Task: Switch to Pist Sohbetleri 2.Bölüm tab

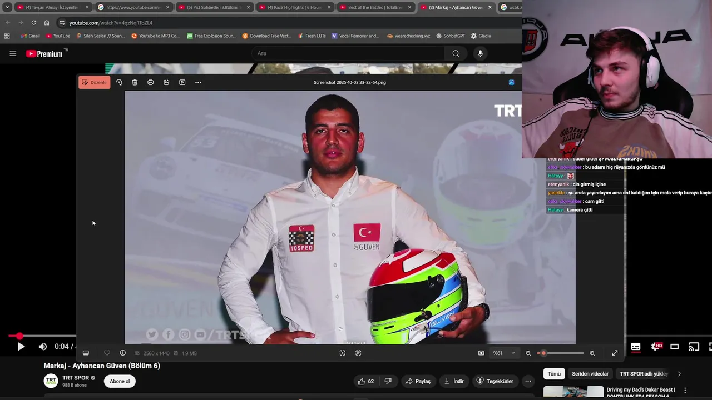Action: 214,7
